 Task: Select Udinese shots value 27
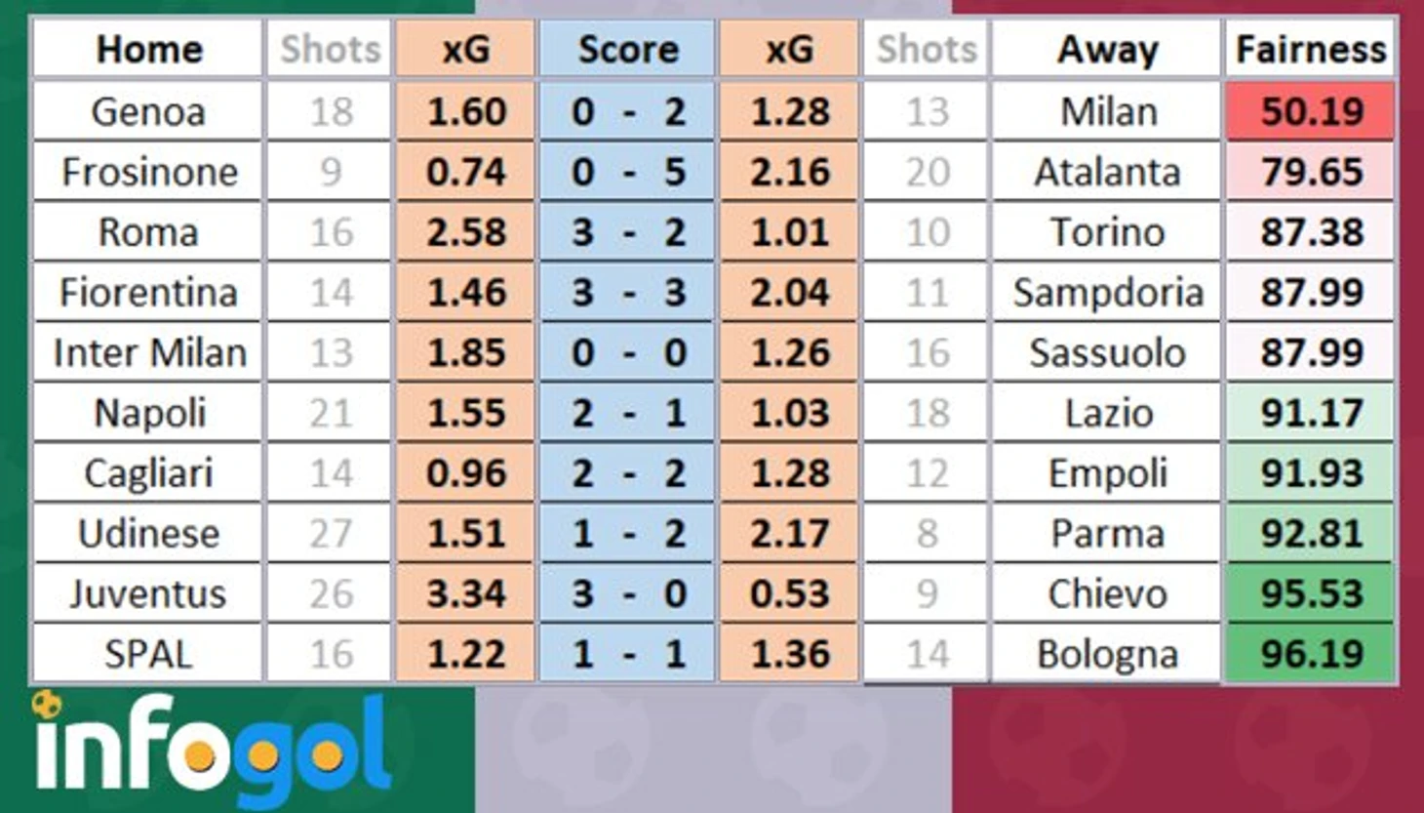click(330, 534)
